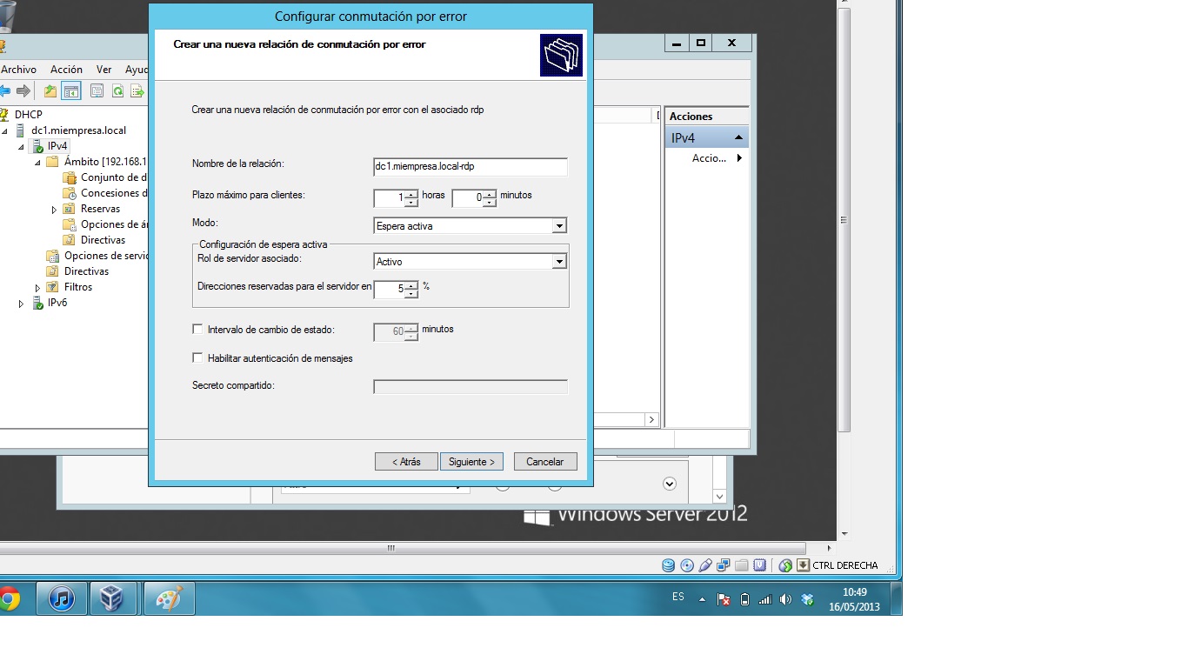The width and height of the screenshot is (1188, 668).
Task: Open Paint from the Windows taskbar
Action: click(x=169, y=598)
